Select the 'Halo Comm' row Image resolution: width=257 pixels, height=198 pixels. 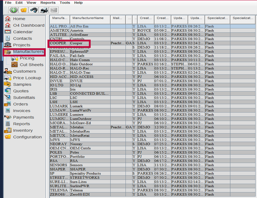[x=152, y=60]
